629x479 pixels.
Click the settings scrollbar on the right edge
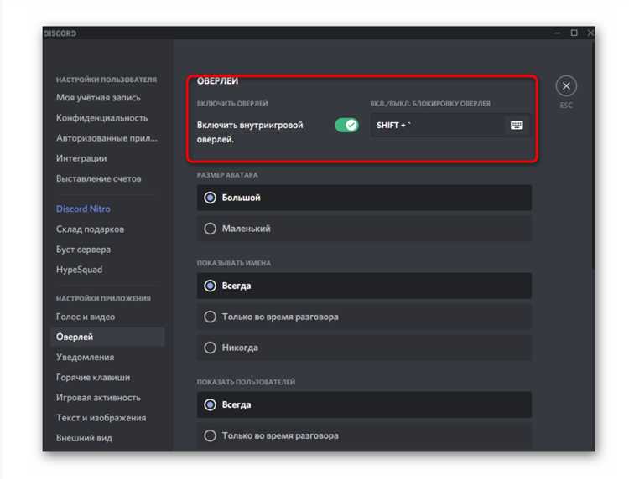pyautogui.click(x=593, y=157)
